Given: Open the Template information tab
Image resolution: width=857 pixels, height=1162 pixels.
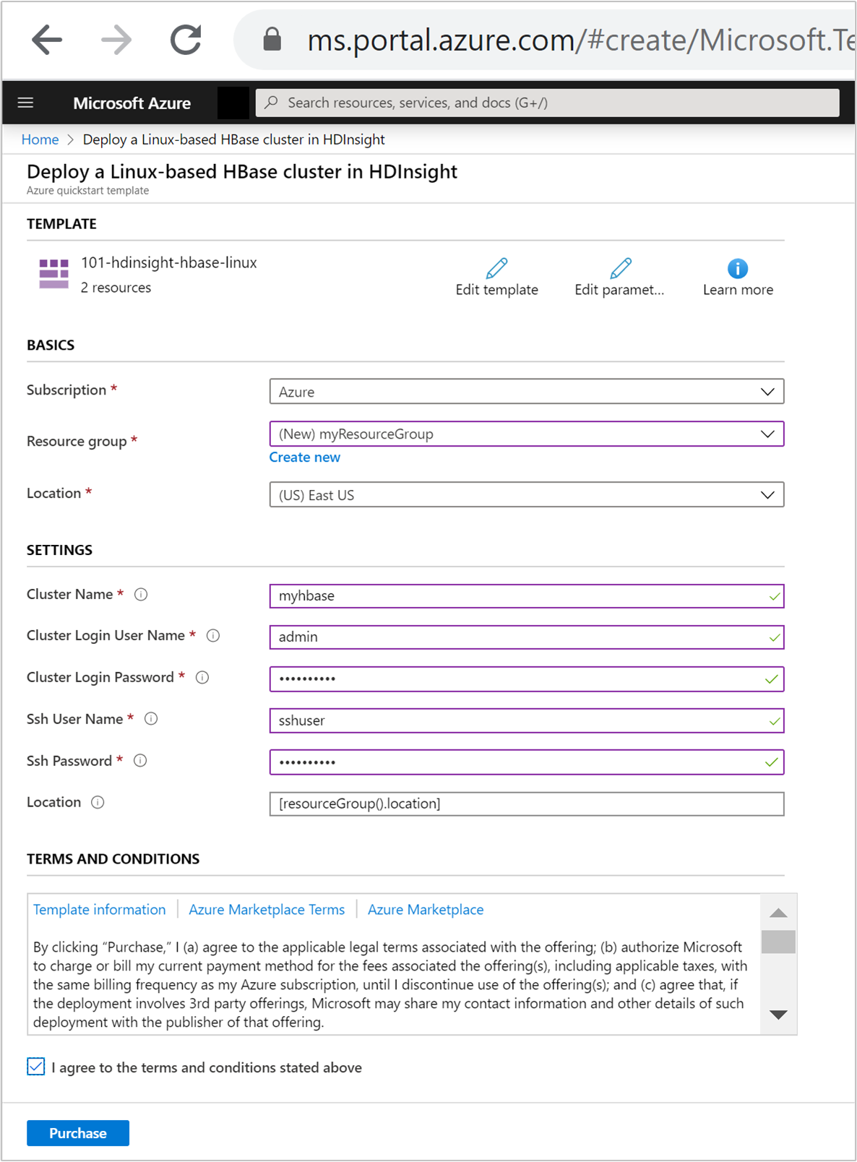Looking at the screenshot, I should coord(99,910).
